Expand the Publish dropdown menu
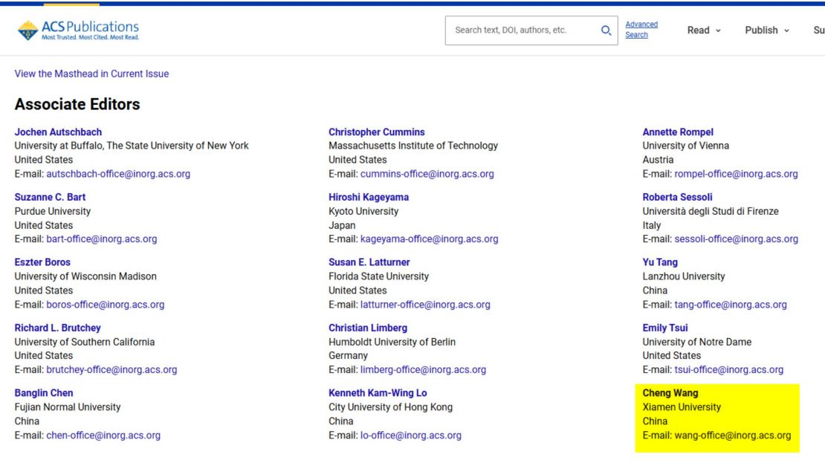This screenshot has height=463, width=825. (766, 30)
